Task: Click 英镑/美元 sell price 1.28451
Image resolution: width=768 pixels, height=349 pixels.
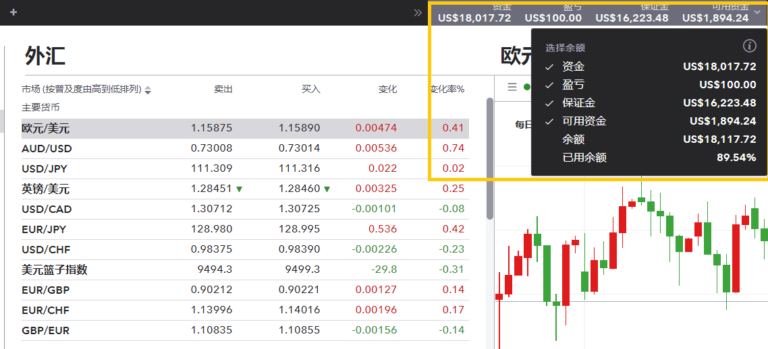Action: pos(212,189)
